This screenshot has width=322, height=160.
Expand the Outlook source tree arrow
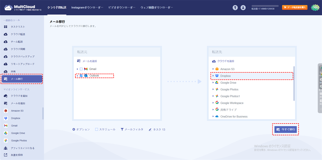click(78, 76)
